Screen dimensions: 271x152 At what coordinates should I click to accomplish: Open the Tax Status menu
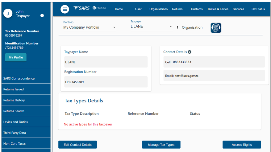(258, 9)
